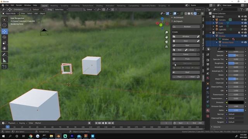This screenshot has height=139, width=248.
Task: Disable render camera icon for Cube row
Action: [245, 23]
